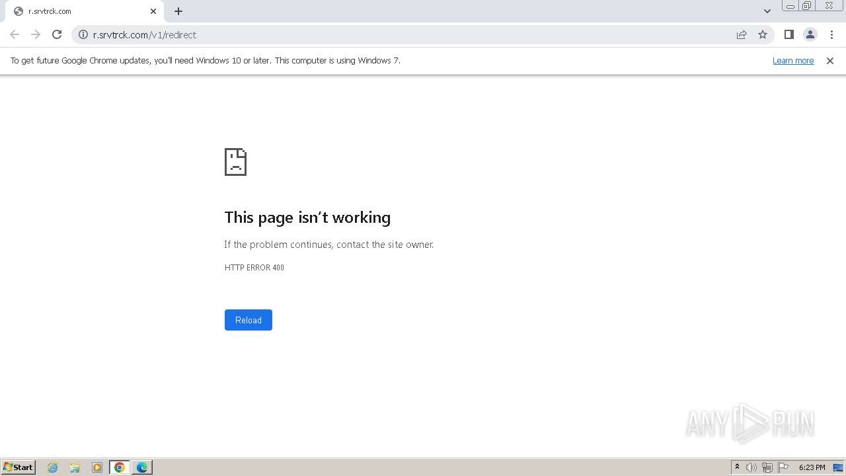The width and height of the screenshot is (846, 476).
Task: Click 'This page isn't working' heading
Action: coord(307,218)
